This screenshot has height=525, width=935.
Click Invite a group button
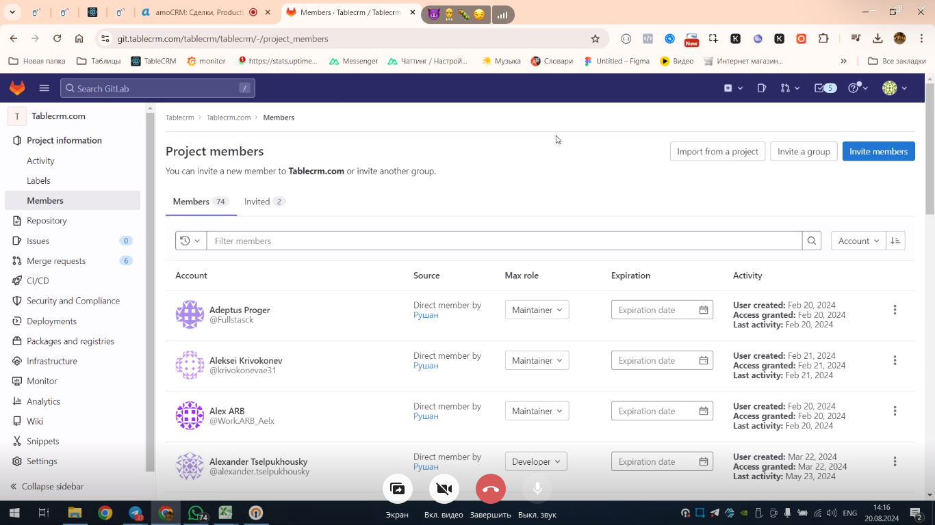pyautogui.click(x=804, y=152)
